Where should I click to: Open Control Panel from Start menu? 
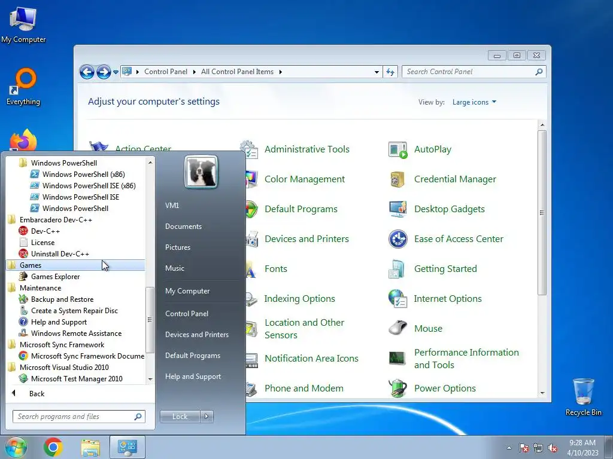click(x=187, y=314)
